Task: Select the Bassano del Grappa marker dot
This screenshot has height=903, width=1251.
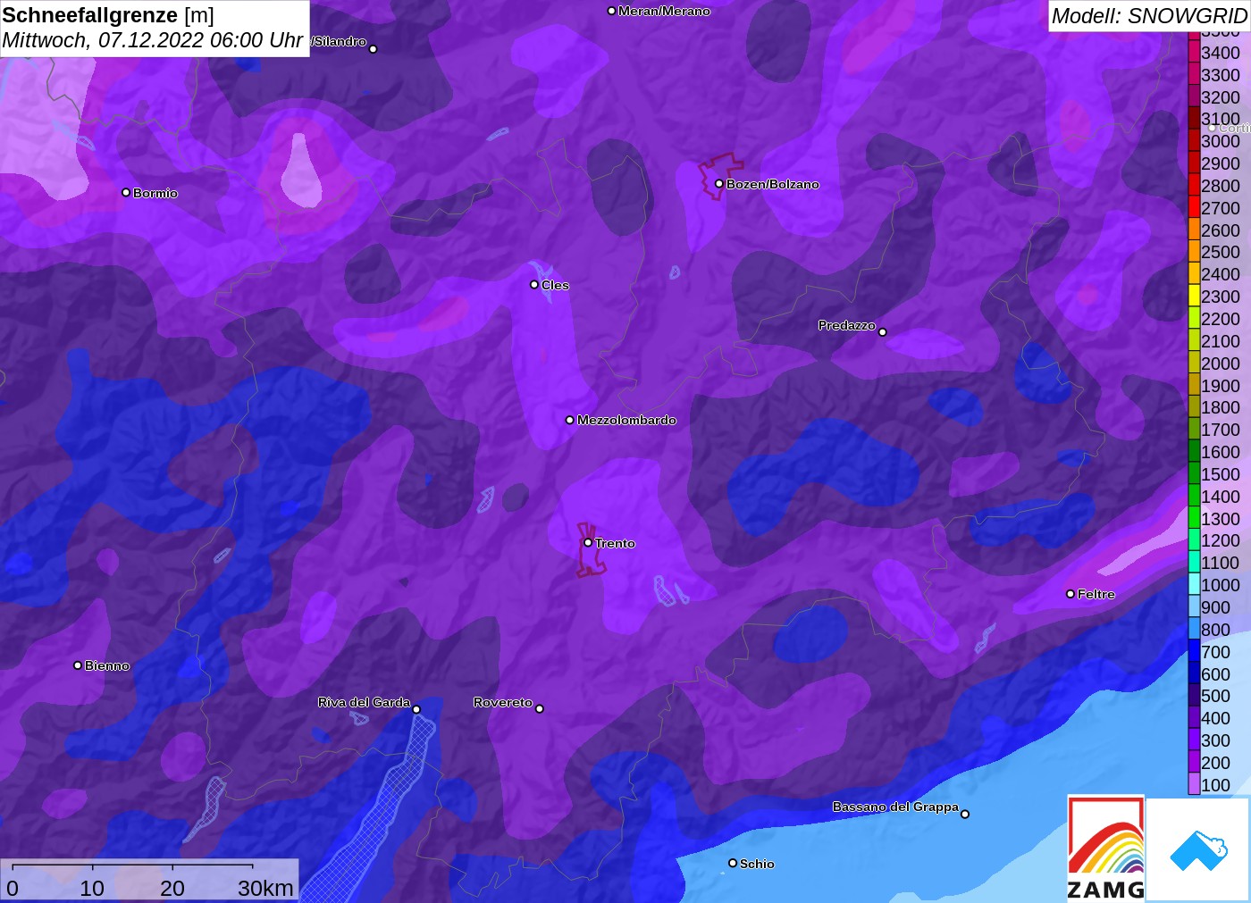Action: [965, 814]
